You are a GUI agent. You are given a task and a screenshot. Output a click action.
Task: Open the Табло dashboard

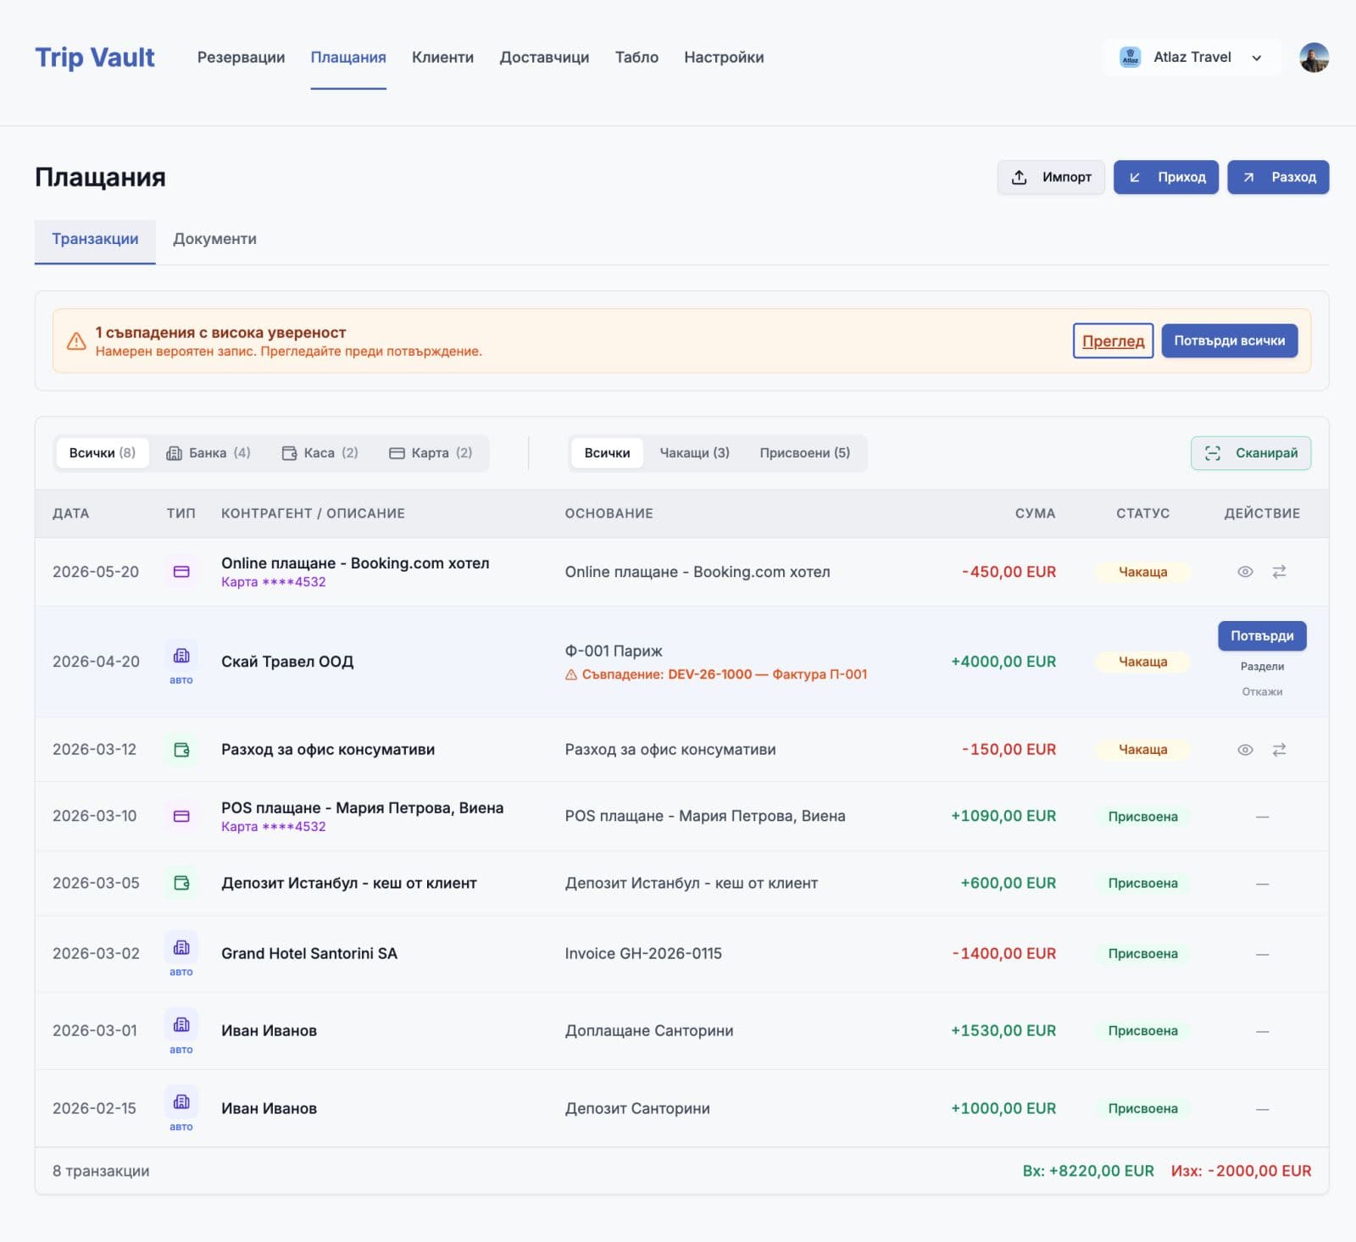[636, 57]
